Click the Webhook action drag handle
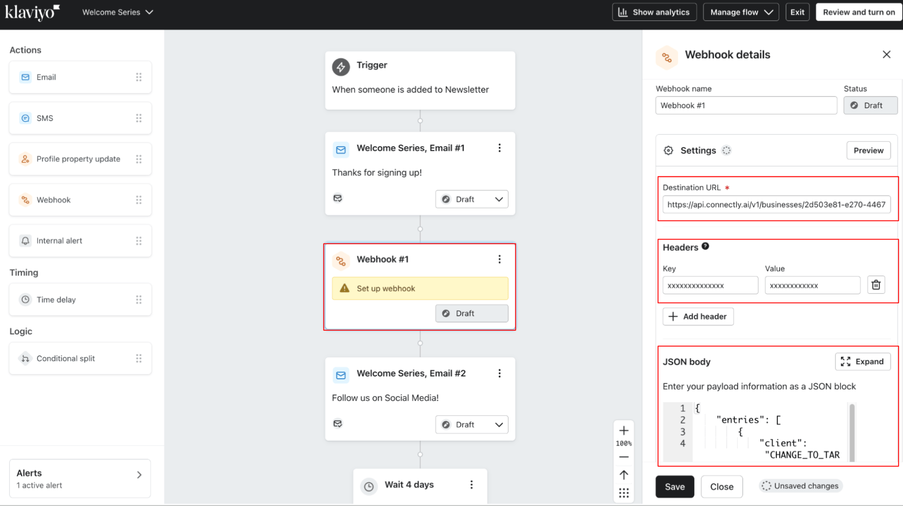 tap(139, 200)
